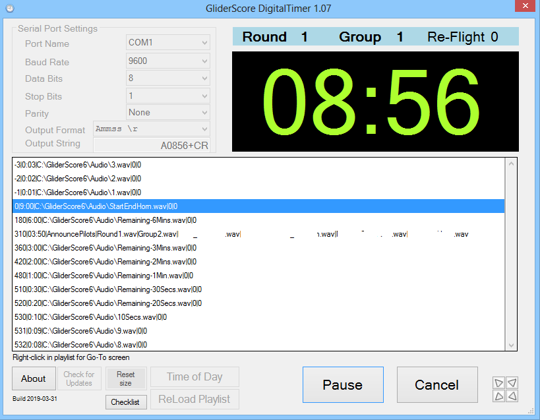Select the playlist row for 9.wav
Viewport: 540px width, 420px height.
(x=258, y=331)
